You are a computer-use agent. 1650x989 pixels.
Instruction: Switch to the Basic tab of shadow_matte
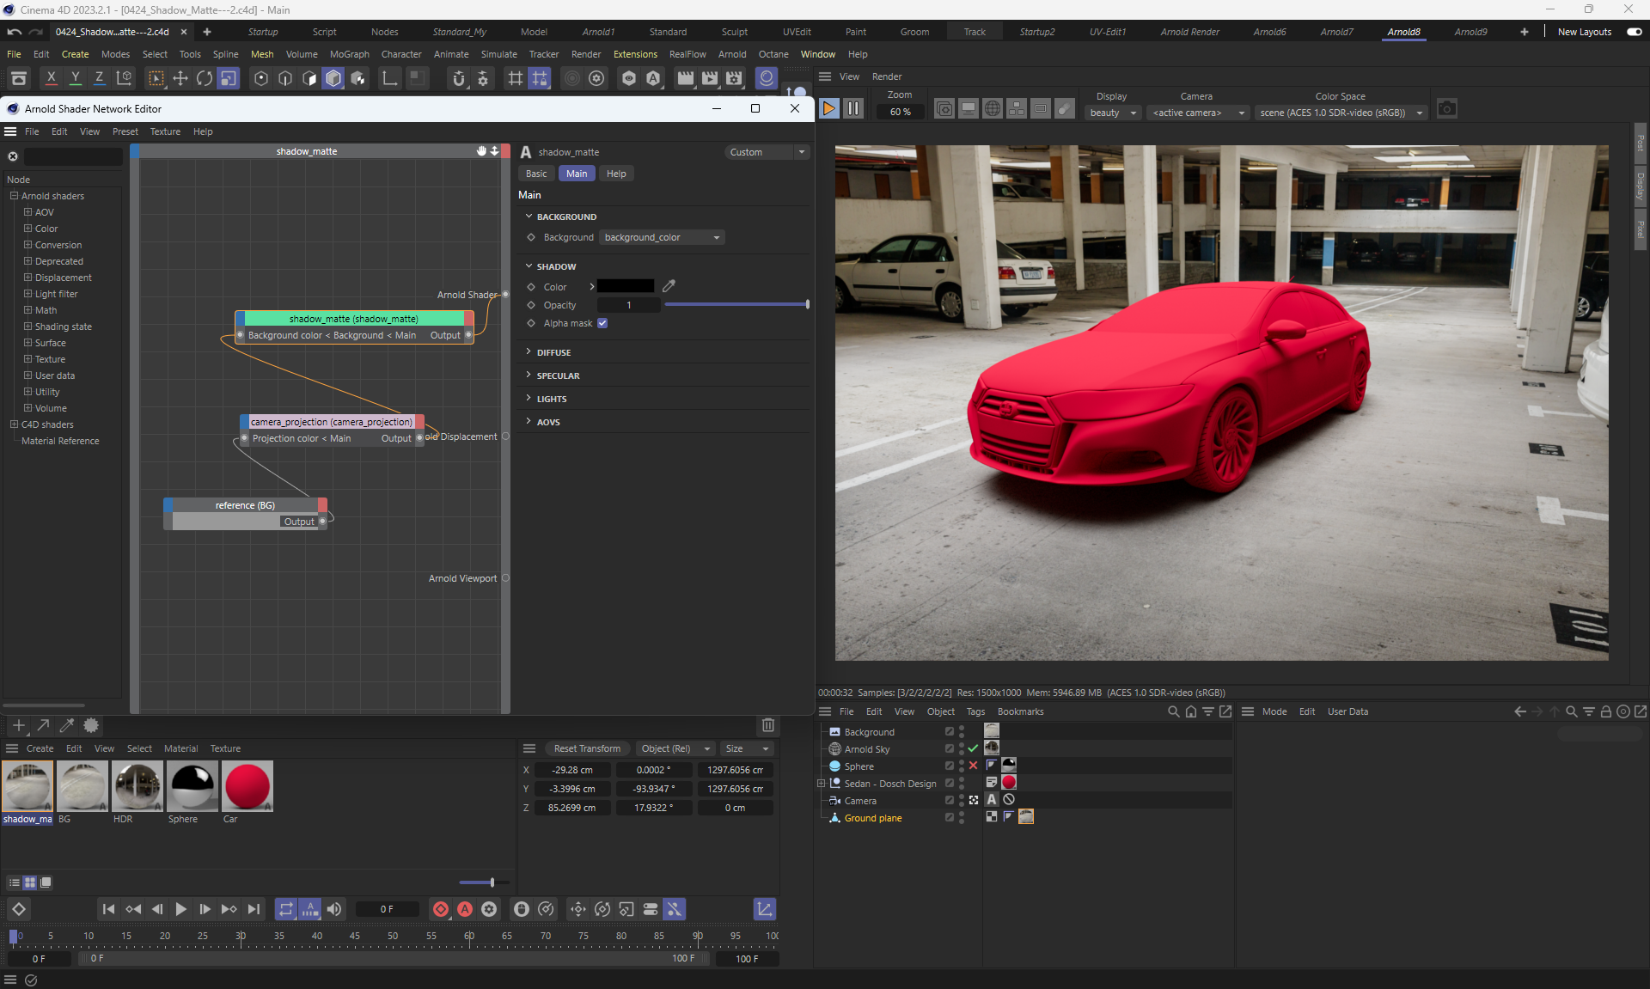point(536,174)
